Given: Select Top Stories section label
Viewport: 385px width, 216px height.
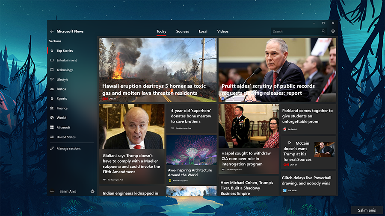Looking at the screenshot, I should [65, 51].
